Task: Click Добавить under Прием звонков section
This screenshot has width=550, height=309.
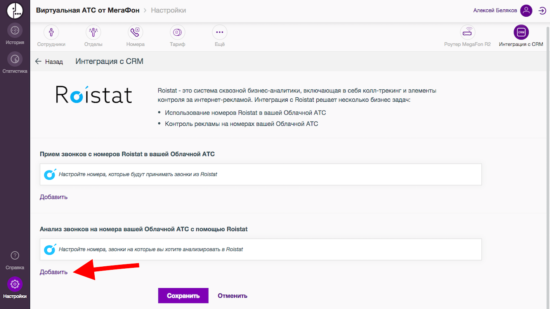Action: pyautogui.click(x=54, y=197)
